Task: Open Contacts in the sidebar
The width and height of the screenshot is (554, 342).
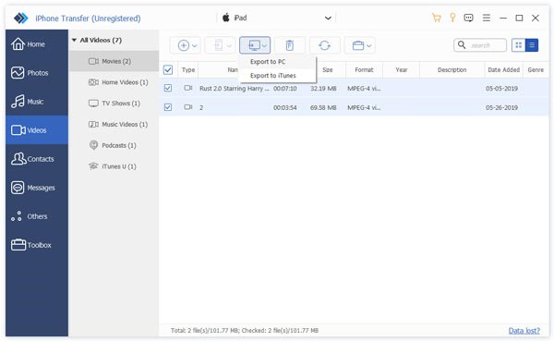Action: coord(36,159)
